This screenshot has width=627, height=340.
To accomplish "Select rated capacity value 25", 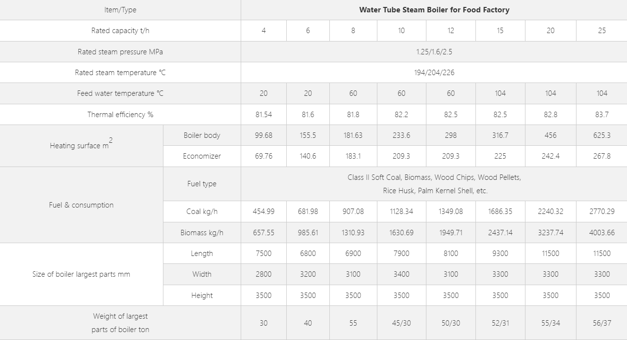I will pos(602,31).
